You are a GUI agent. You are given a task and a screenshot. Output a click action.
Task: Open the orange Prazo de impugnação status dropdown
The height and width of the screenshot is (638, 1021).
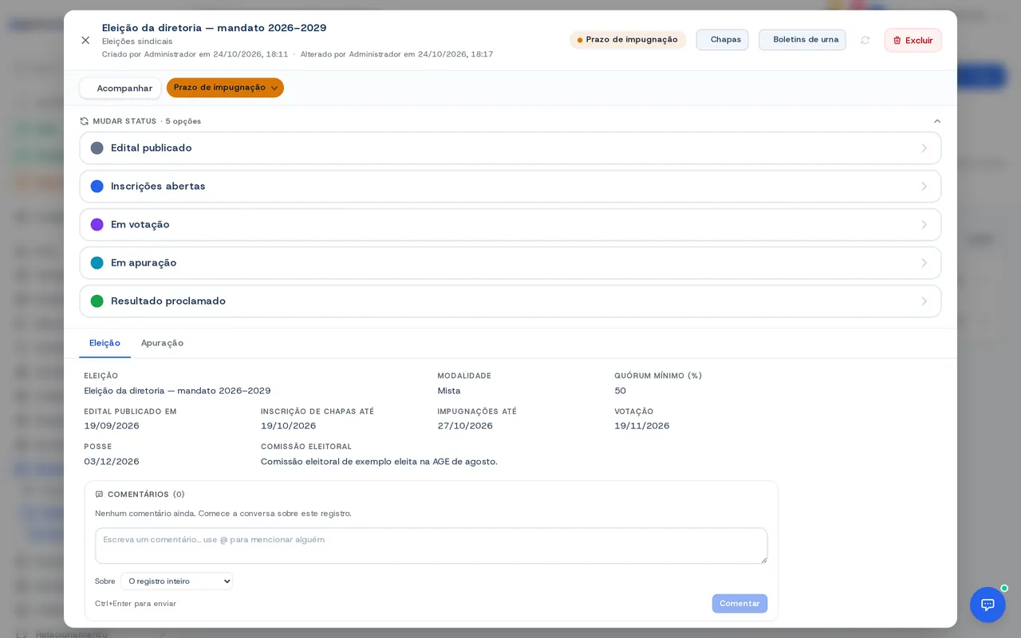tap(225, 88)
